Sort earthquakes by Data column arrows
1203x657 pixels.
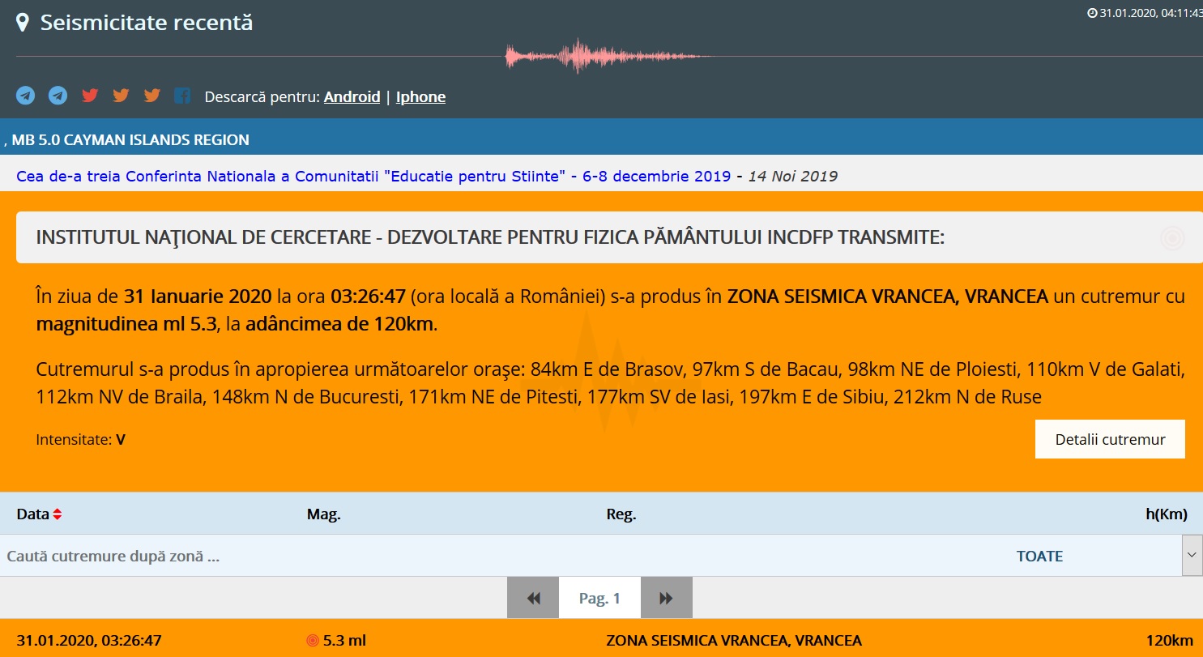(58, 514)
